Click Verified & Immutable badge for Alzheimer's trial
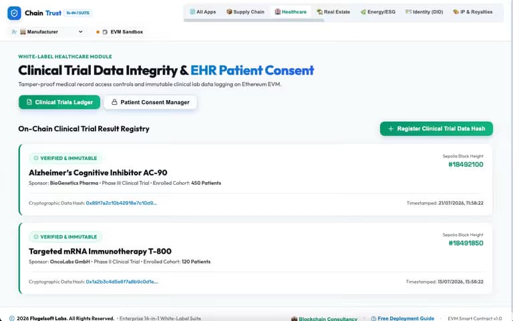 tap(65, 158)
